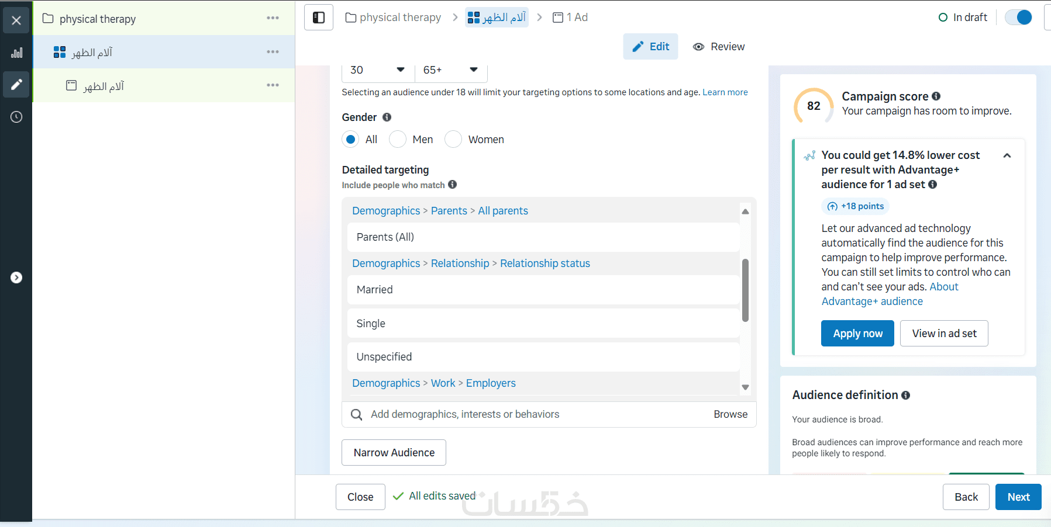Switch to the Review tab

(719, 47)
